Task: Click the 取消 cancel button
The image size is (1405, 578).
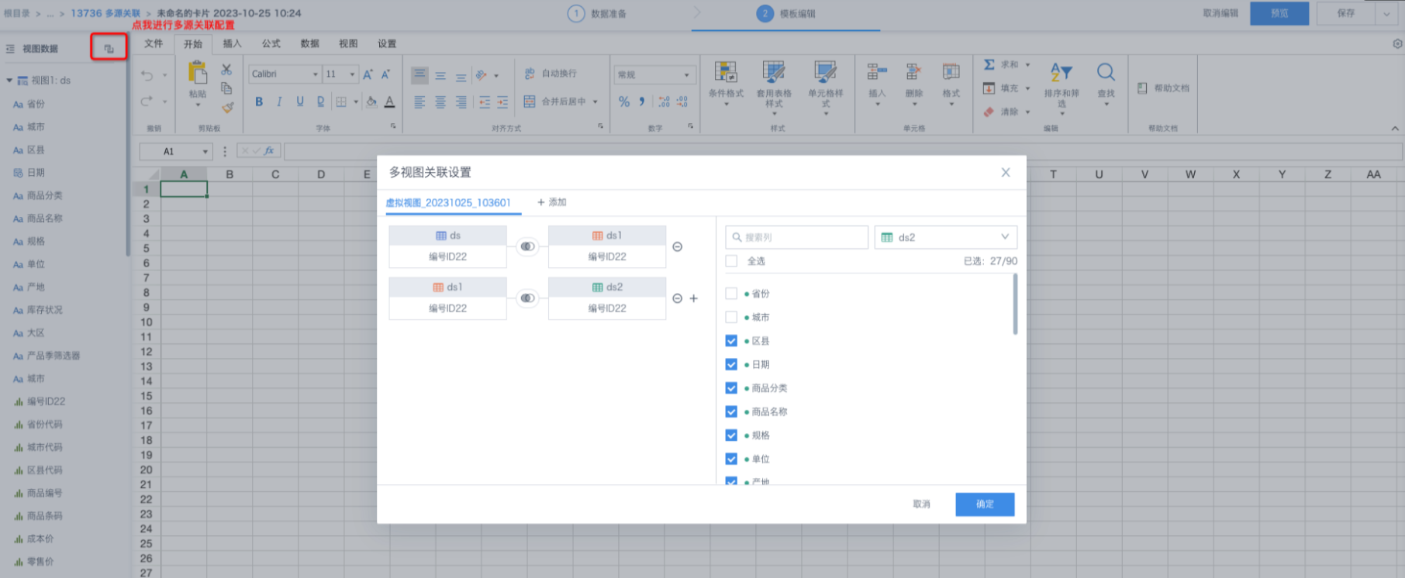Action: (x=921, y=504)
